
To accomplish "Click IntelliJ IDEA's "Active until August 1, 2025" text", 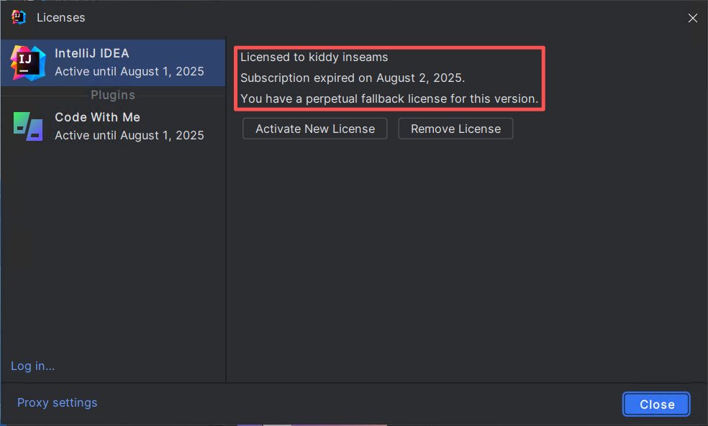I will 130,72.
